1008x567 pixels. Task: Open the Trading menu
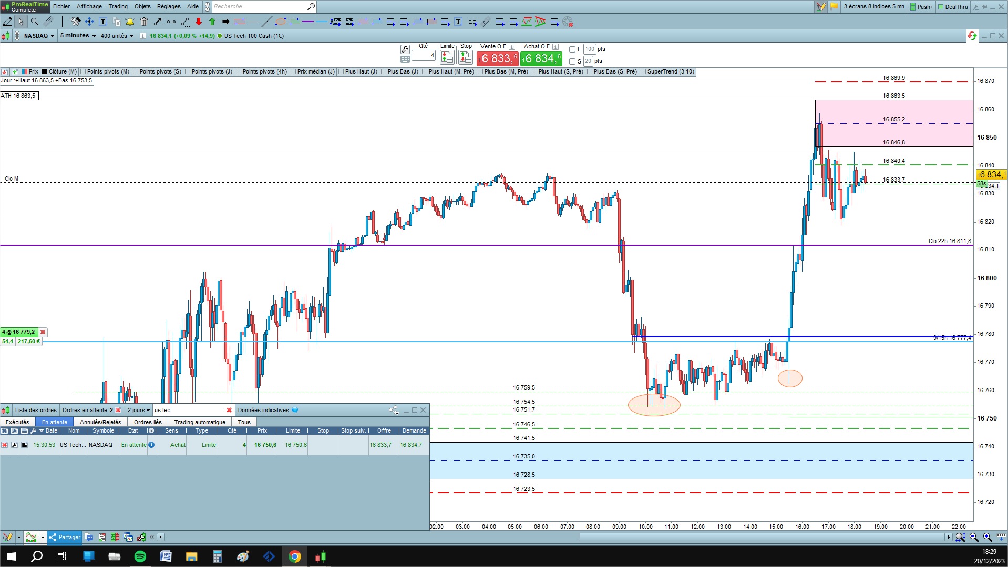[118, 6]
